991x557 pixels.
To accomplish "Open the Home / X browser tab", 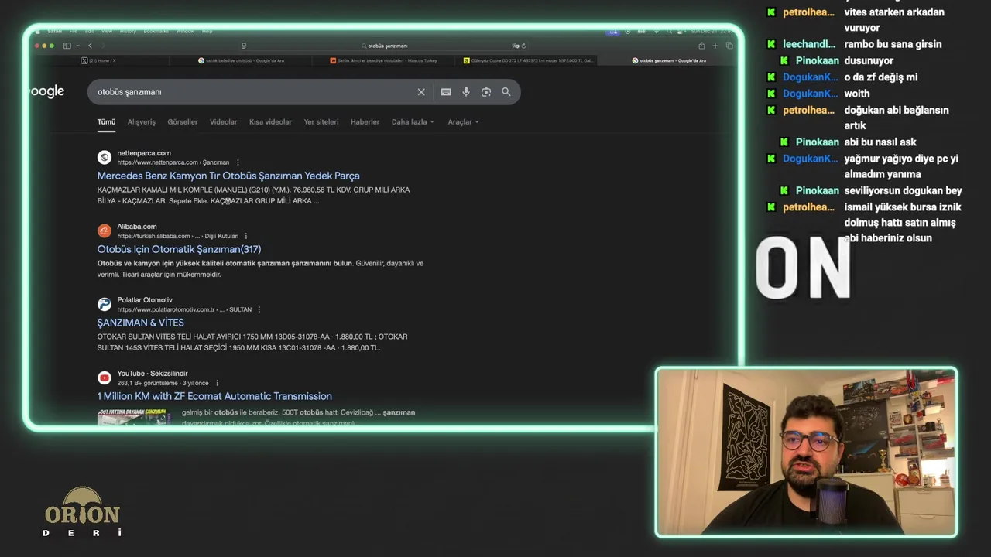I will click(x=98, y=60).
